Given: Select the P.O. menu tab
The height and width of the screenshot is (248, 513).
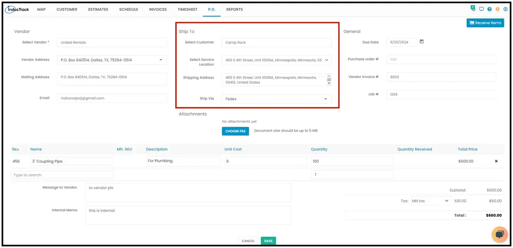Looking at the screenshot, I should point(212,9).
